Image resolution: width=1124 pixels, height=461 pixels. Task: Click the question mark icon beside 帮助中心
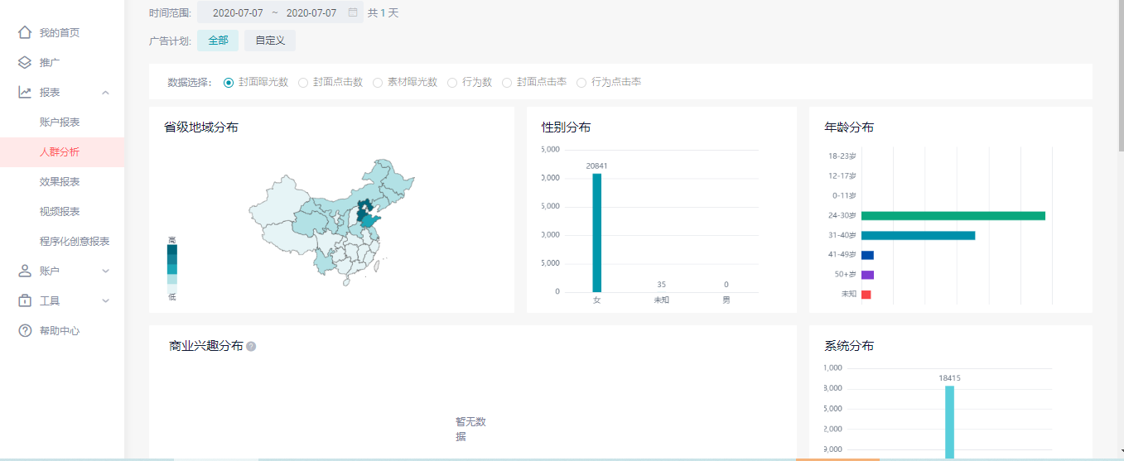(x=25, y=330)
